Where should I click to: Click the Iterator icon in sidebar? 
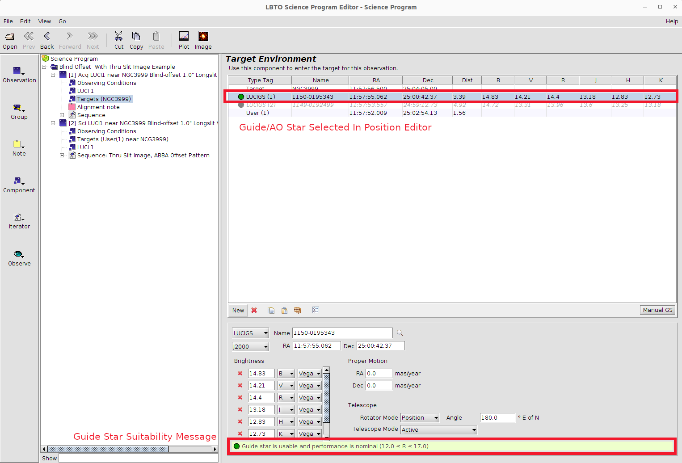pos(18,218)
